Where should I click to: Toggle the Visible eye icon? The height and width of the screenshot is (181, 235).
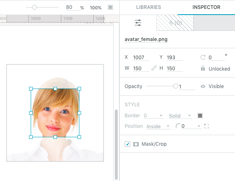coord(203,86)
